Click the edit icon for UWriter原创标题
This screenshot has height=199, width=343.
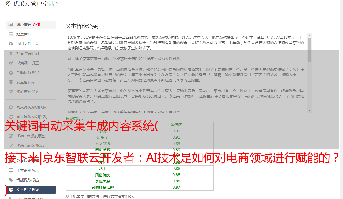click(x=11, y=146)
